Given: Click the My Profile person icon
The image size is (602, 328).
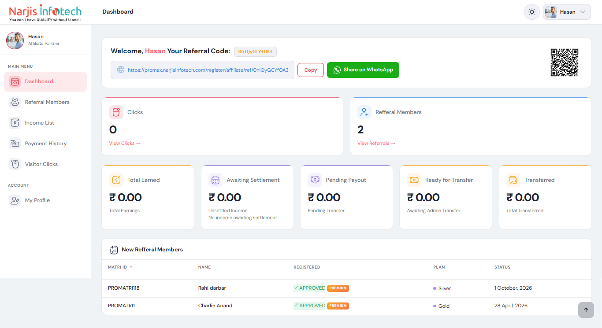Looking at the screenshot, I should click(15, 200).
